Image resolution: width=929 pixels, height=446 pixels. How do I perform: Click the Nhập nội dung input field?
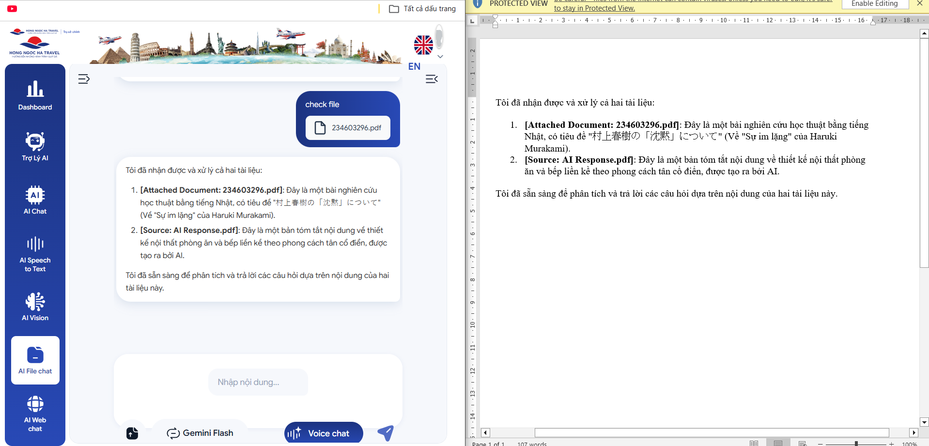pyautogui.click(x=258, y=382)
